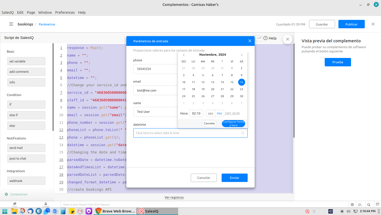Open the Contacts panel icon
Viewport: 381px width, 215px height.
[46, 204]
